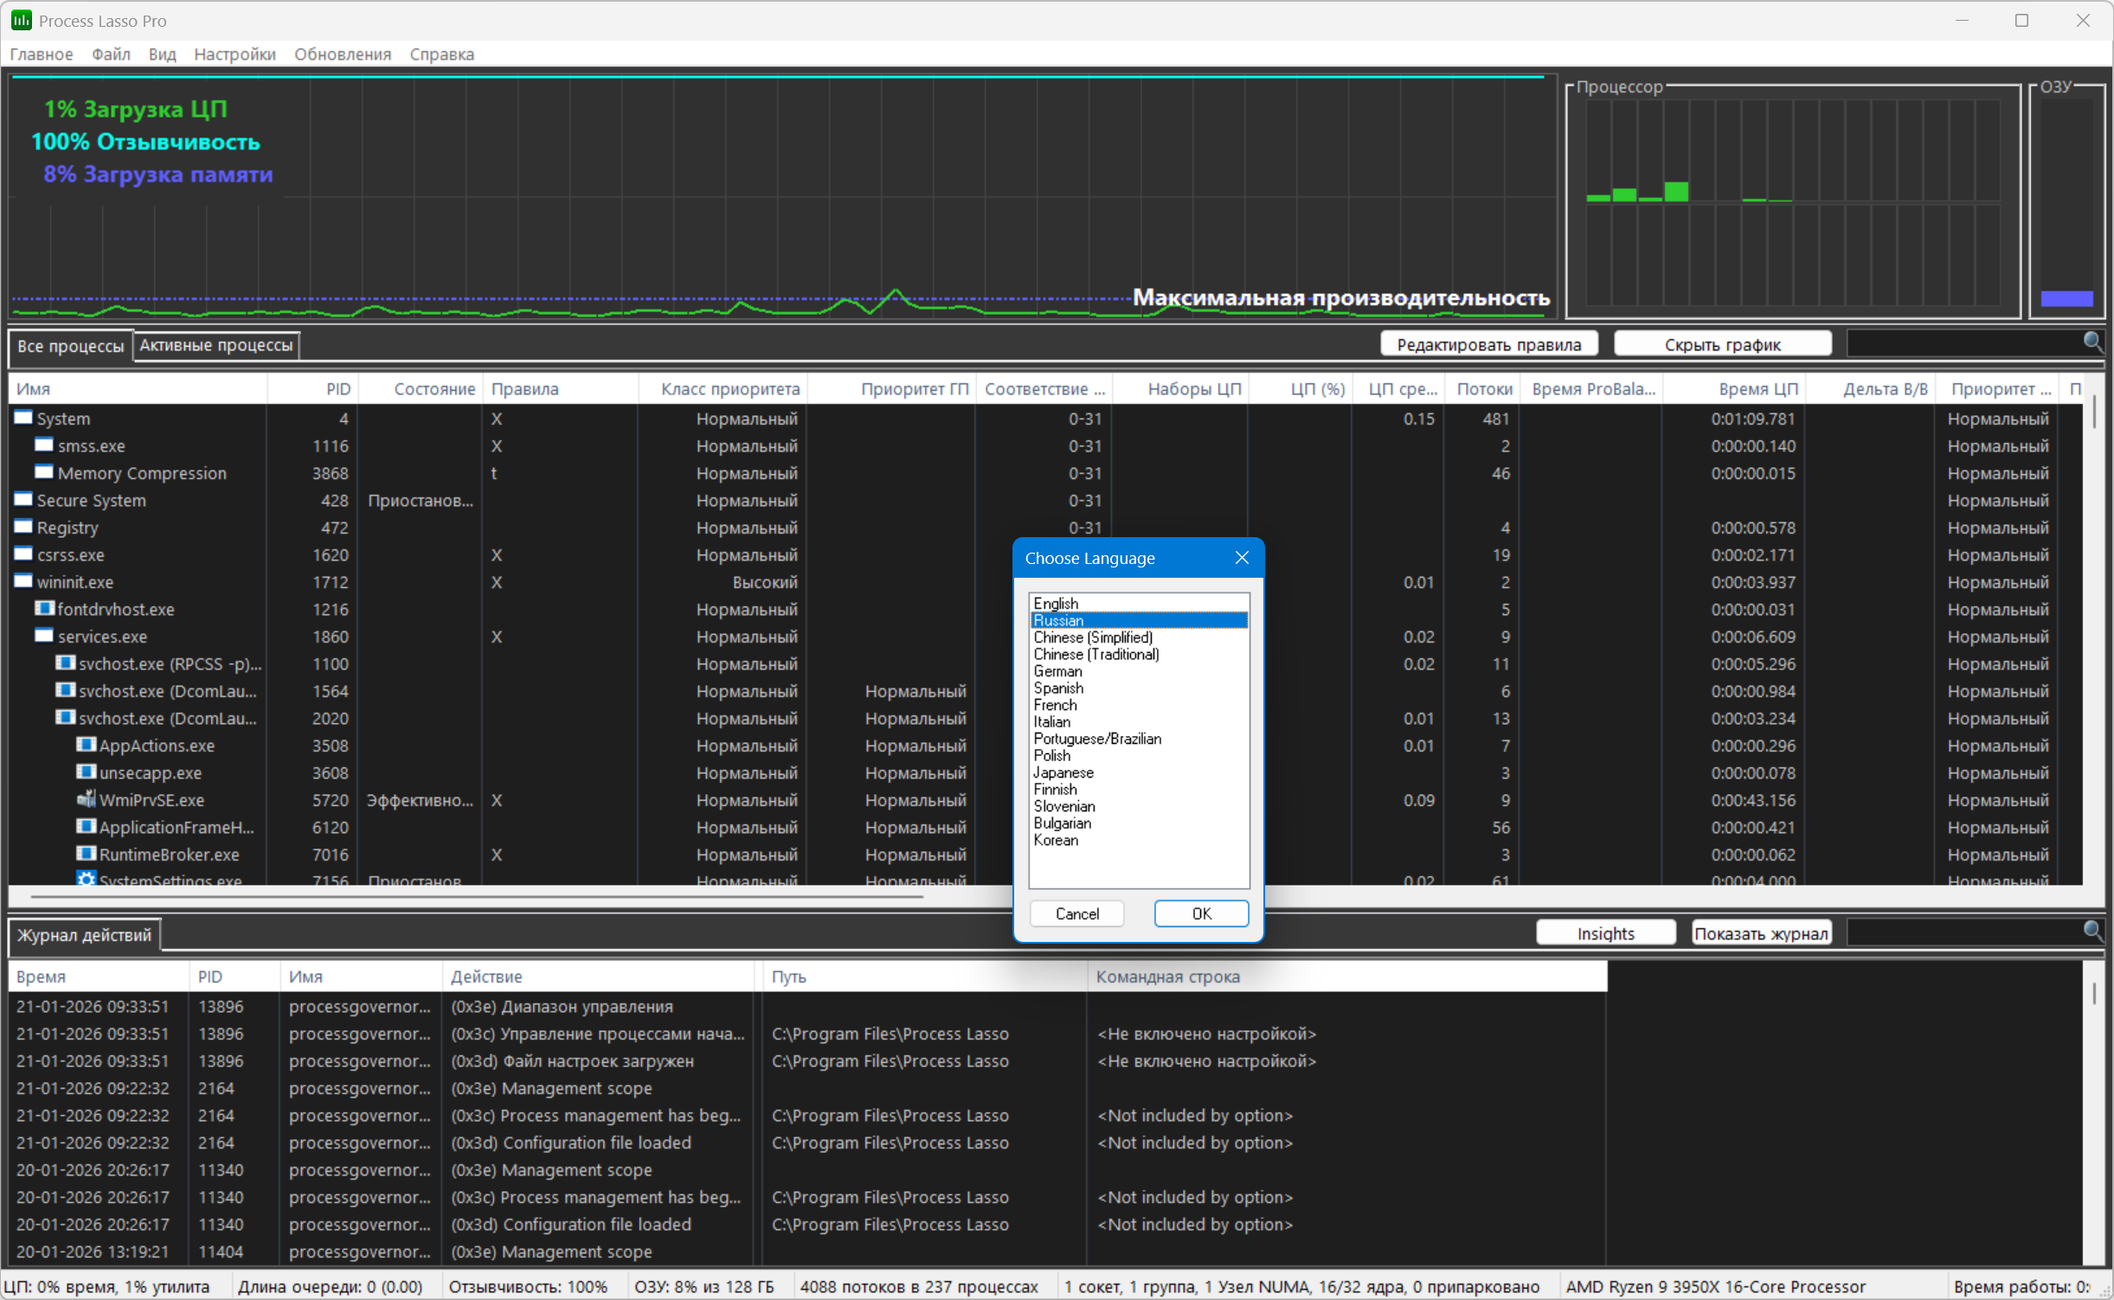Choose German from the language list
The image size is (2114, 1300).
point(1057,671)
